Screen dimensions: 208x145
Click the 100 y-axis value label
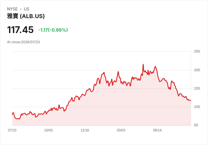tap(197, 107)
